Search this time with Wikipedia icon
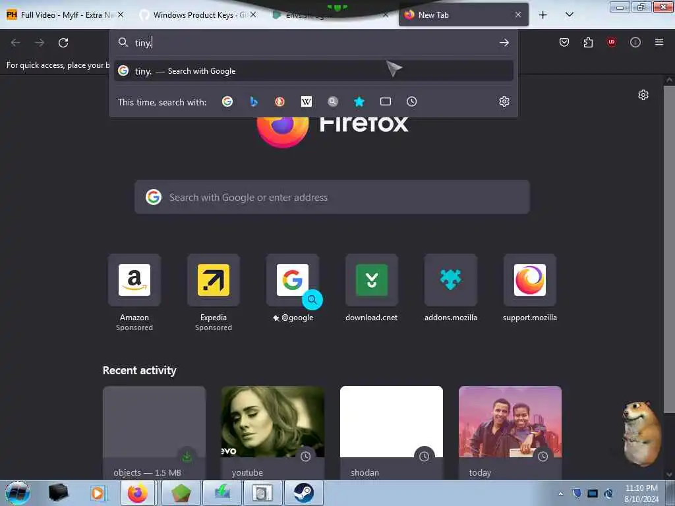This screenshot has height=506, width=675. point(306,101)
